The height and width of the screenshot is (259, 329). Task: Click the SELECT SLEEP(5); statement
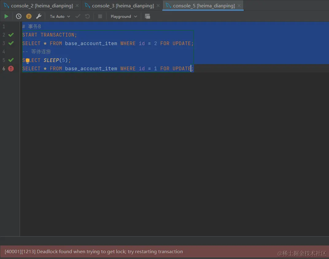47,60
